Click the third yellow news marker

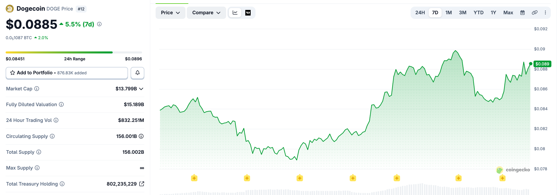click(300, 178)
